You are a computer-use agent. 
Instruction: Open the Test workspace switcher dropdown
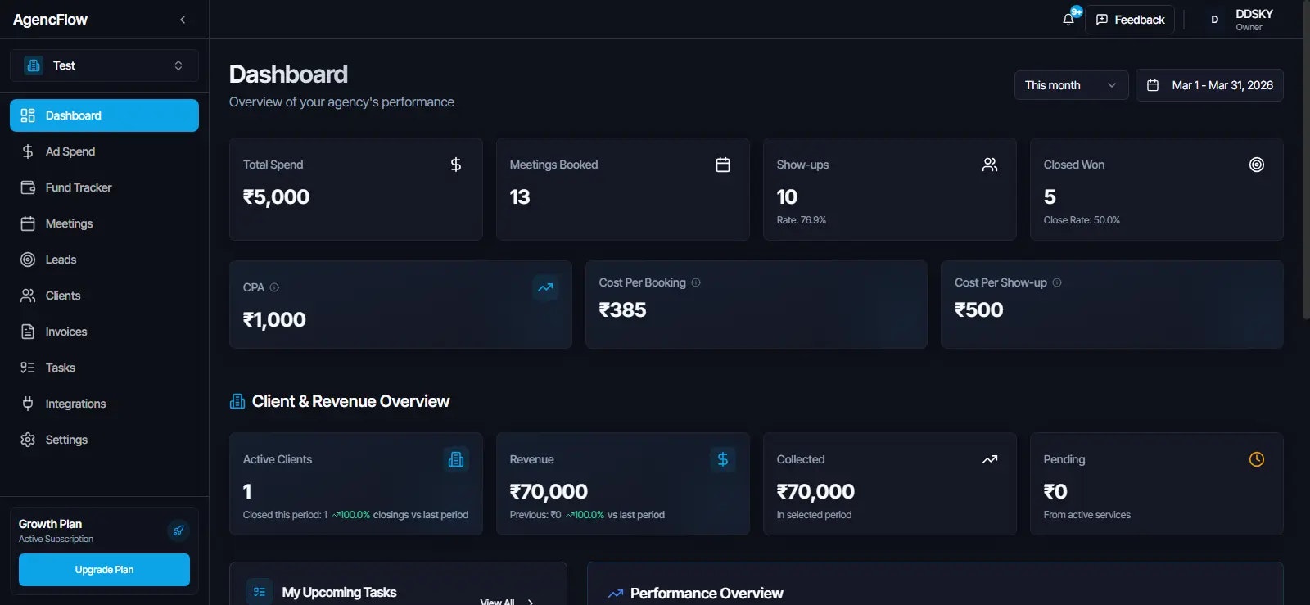(104, 65)
